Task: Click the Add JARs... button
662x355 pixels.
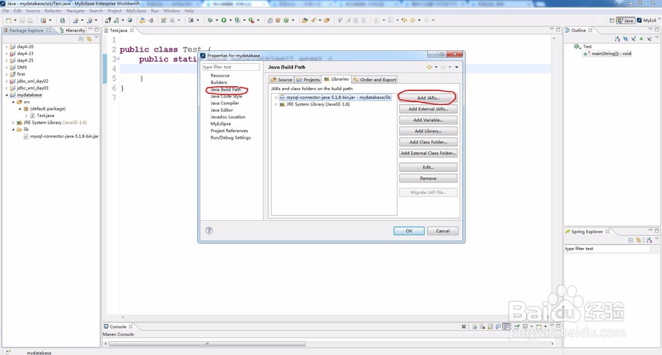Action: (428, 98)
